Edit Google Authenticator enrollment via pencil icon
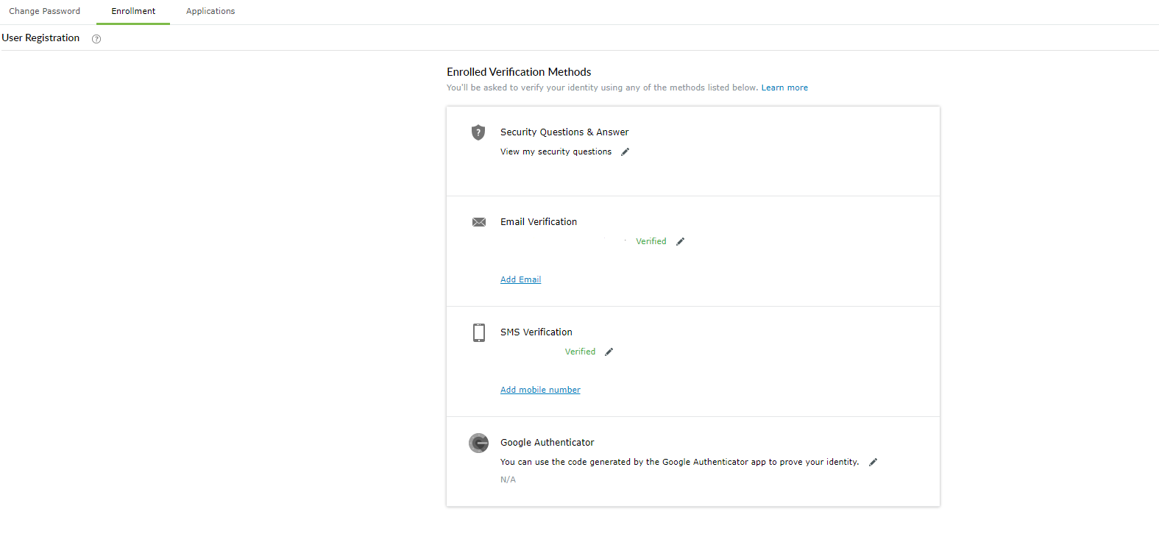Image resolution: width=1159 pixels, height=542 pixels. pos(873,462)
